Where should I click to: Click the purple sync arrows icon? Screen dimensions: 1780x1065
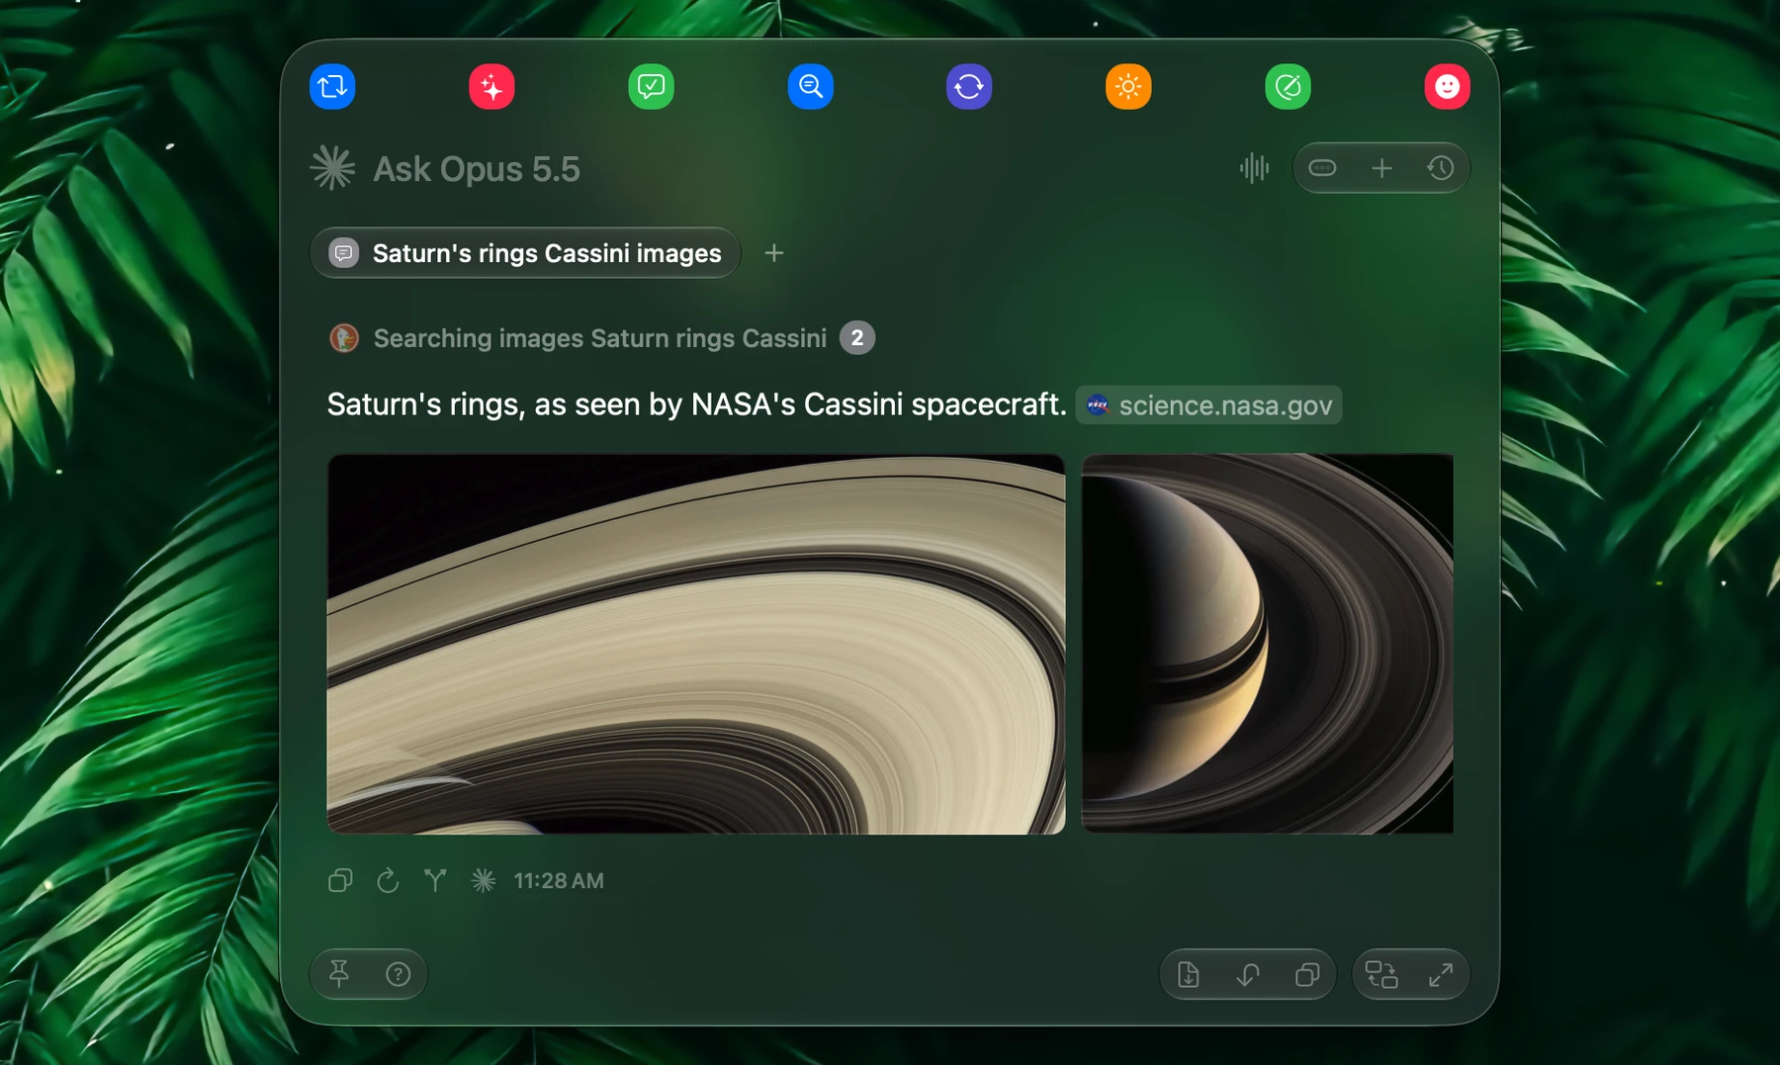pyautogui.click(x=969, y=87)
